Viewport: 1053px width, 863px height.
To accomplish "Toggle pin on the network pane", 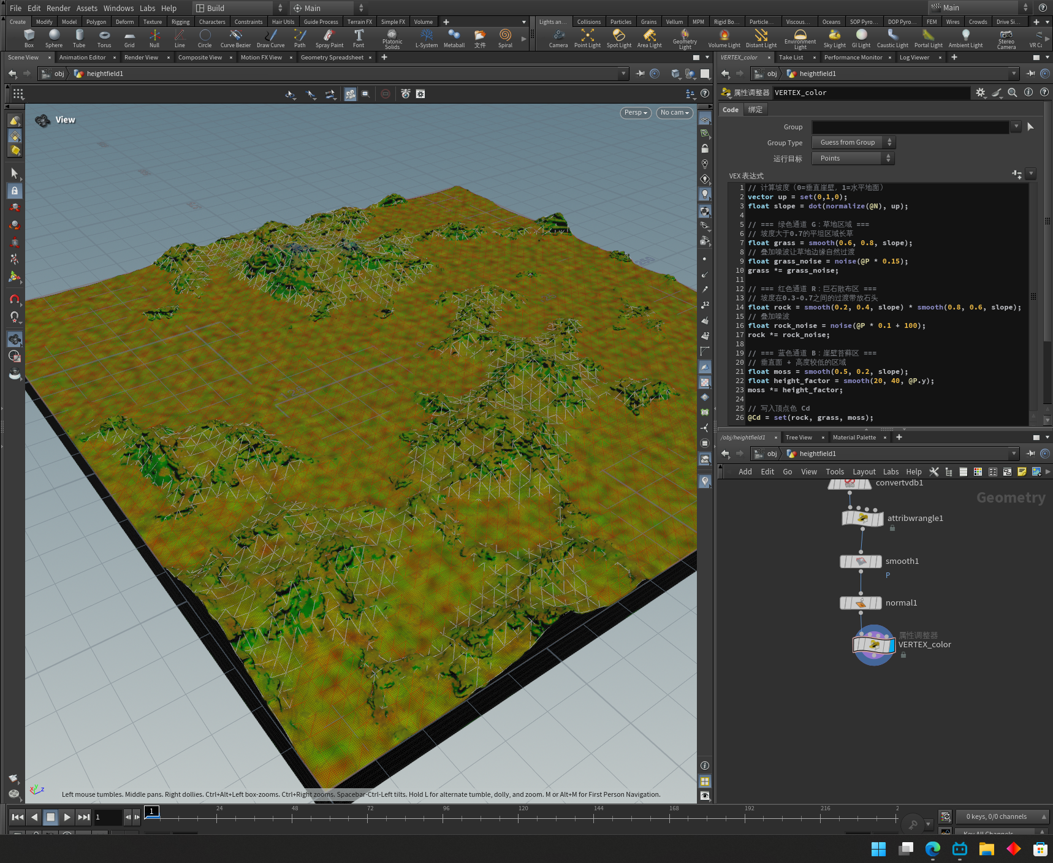I will pyautogui.click(x=1031, y=454).
